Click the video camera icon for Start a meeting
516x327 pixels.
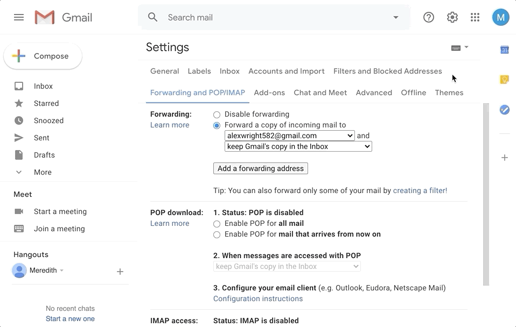coord(19,211)
